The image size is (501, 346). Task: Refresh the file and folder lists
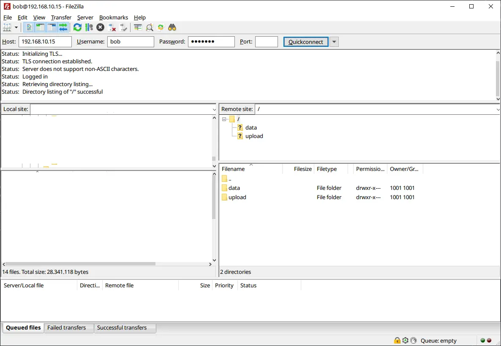pyautogui.click(x=77, y=27)
